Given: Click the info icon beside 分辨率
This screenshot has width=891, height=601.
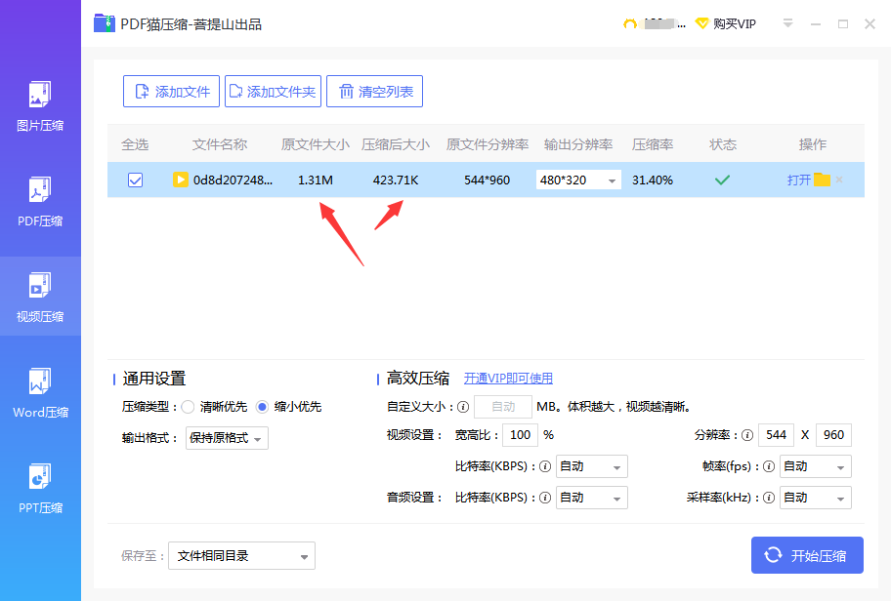Looking at the screenshot, I should pyautogui.click(x=747, y=435).
